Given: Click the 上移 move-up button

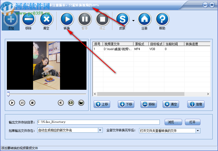Looking at the screenshot, I should [x=102, y=104].
